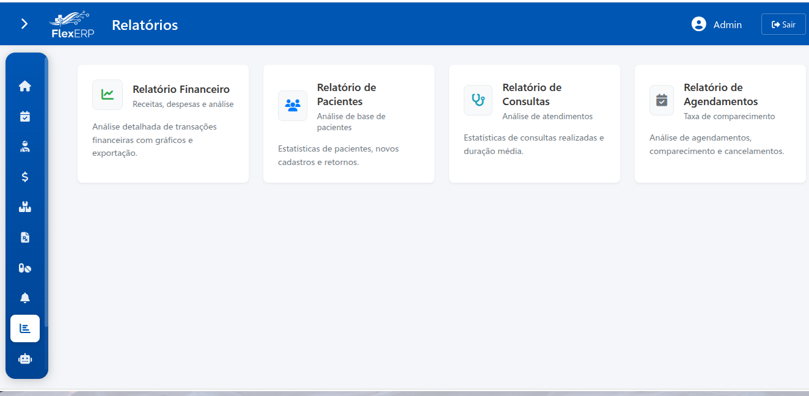Click the FlexERP logo
This screenshot has width=809, height=396.
(x=71, y=24)
